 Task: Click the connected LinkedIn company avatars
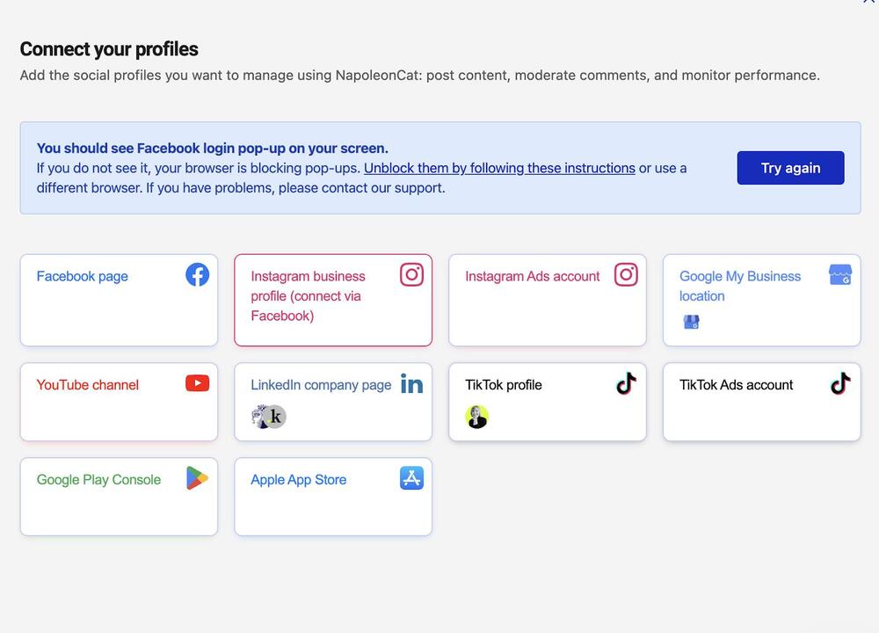pos(268,417)
